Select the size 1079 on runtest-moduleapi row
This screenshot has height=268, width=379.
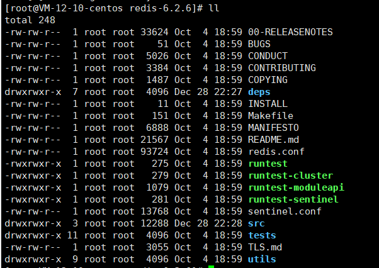click(x=157, y=187)
